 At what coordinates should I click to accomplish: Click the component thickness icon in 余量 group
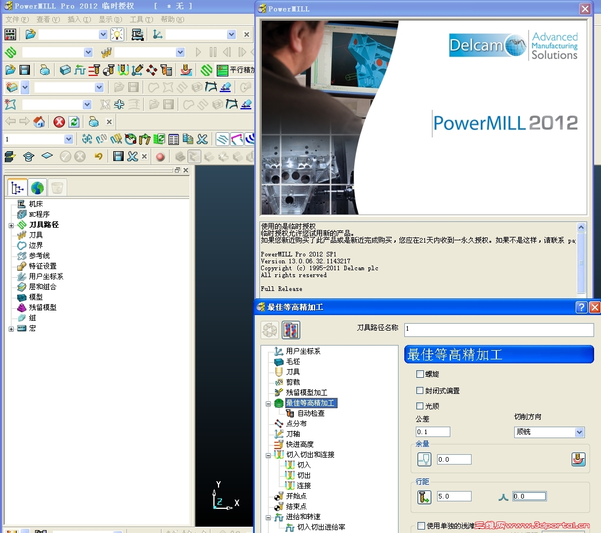pyautogui.click(x=579, y=459)
